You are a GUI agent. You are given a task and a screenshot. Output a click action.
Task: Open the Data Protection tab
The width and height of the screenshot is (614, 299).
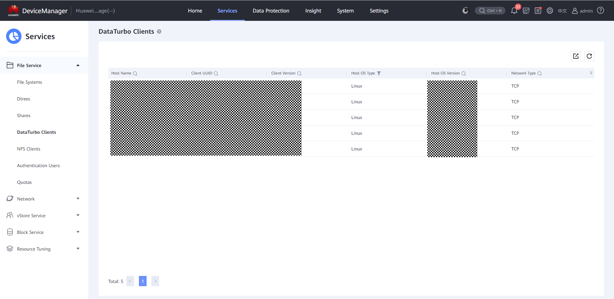tap(271, 11)
